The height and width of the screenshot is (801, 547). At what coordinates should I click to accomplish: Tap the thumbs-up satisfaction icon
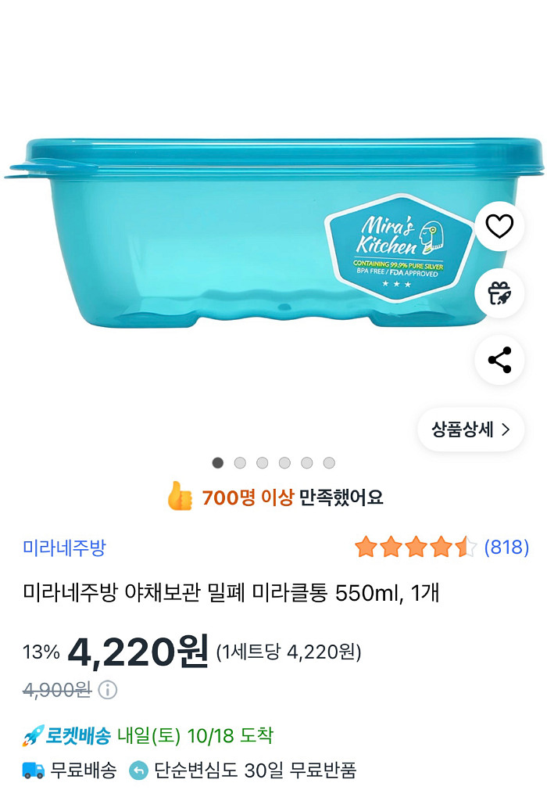(180, 497)
